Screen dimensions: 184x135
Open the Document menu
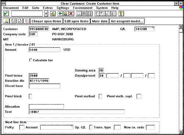click(11, 8)
